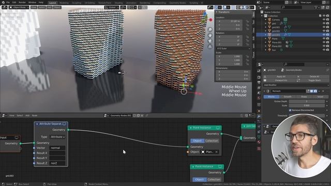Screen dimensions: 331x186
Task: Select Collection in upper Point Instance node
Action: pyautogui.click(x=212, y=141)
